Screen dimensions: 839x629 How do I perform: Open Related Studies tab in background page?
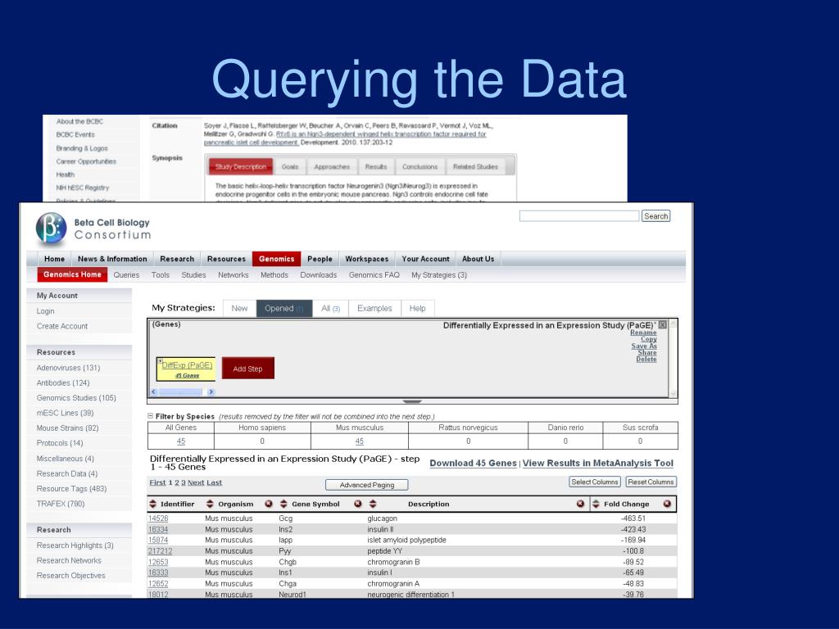(475, 167)
